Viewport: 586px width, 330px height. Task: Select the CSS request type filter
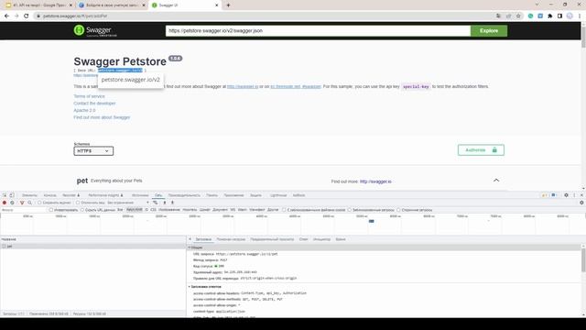pyautogui.click(x=153, y=210)
